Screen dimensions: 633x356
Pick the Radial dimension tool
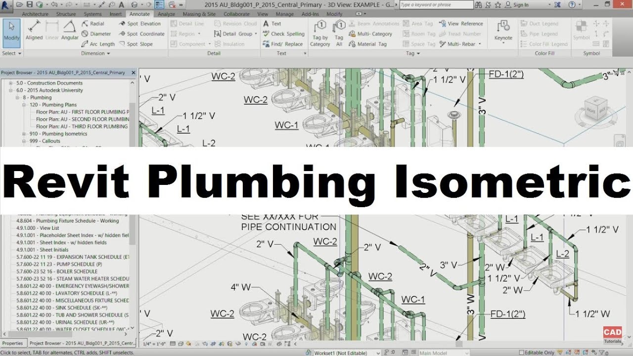(x=93, y=24)
